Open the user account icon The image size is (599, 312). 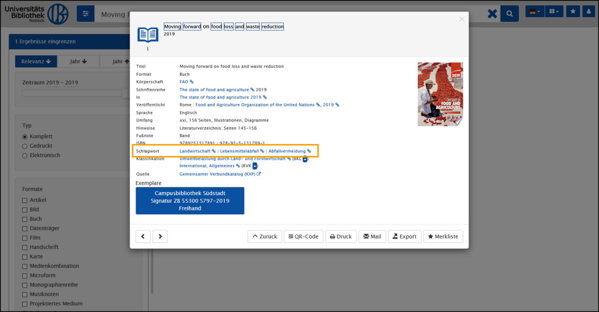click(589, 11)
